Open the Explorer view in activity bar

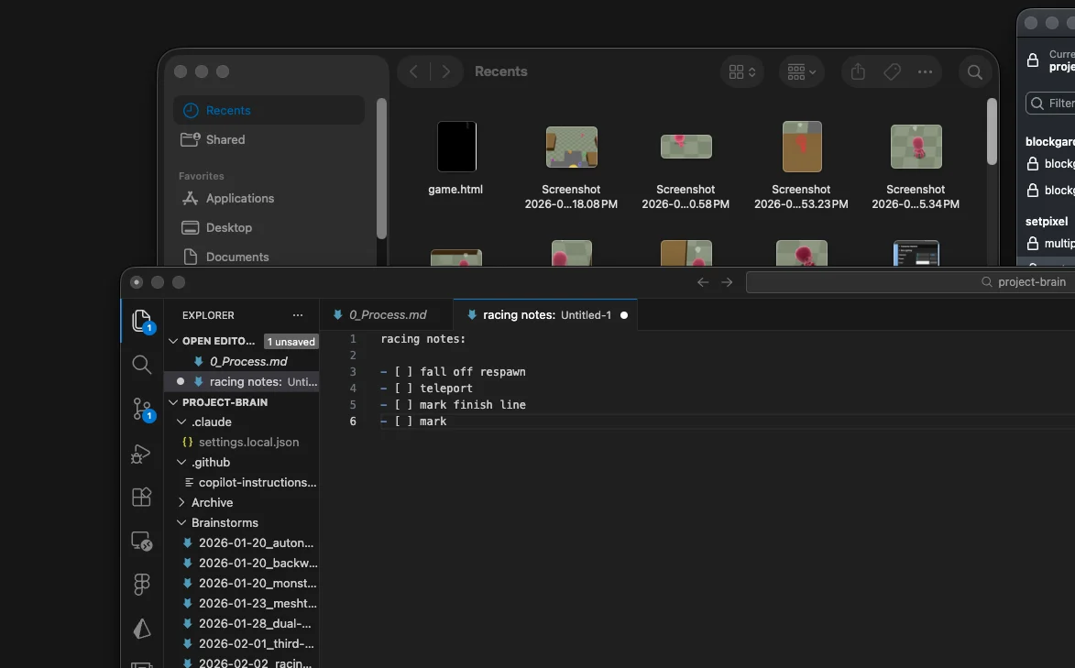[x=141, y=320]
